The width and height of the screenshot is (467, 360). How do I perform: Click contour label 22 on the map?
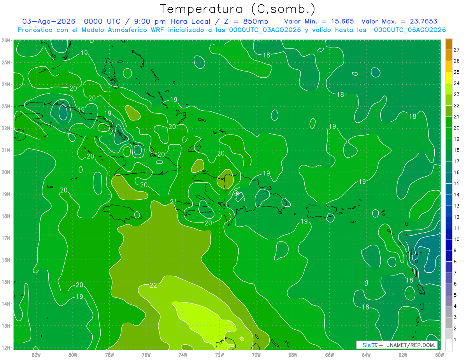click(153, 285)
